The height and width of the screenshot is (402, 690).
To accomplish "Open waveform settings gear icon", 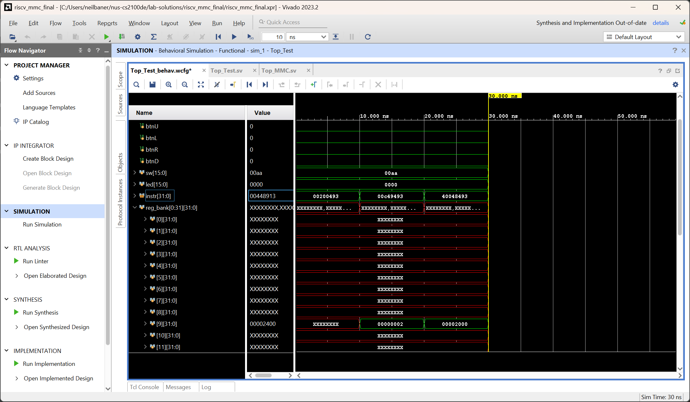I will (675, 85).
